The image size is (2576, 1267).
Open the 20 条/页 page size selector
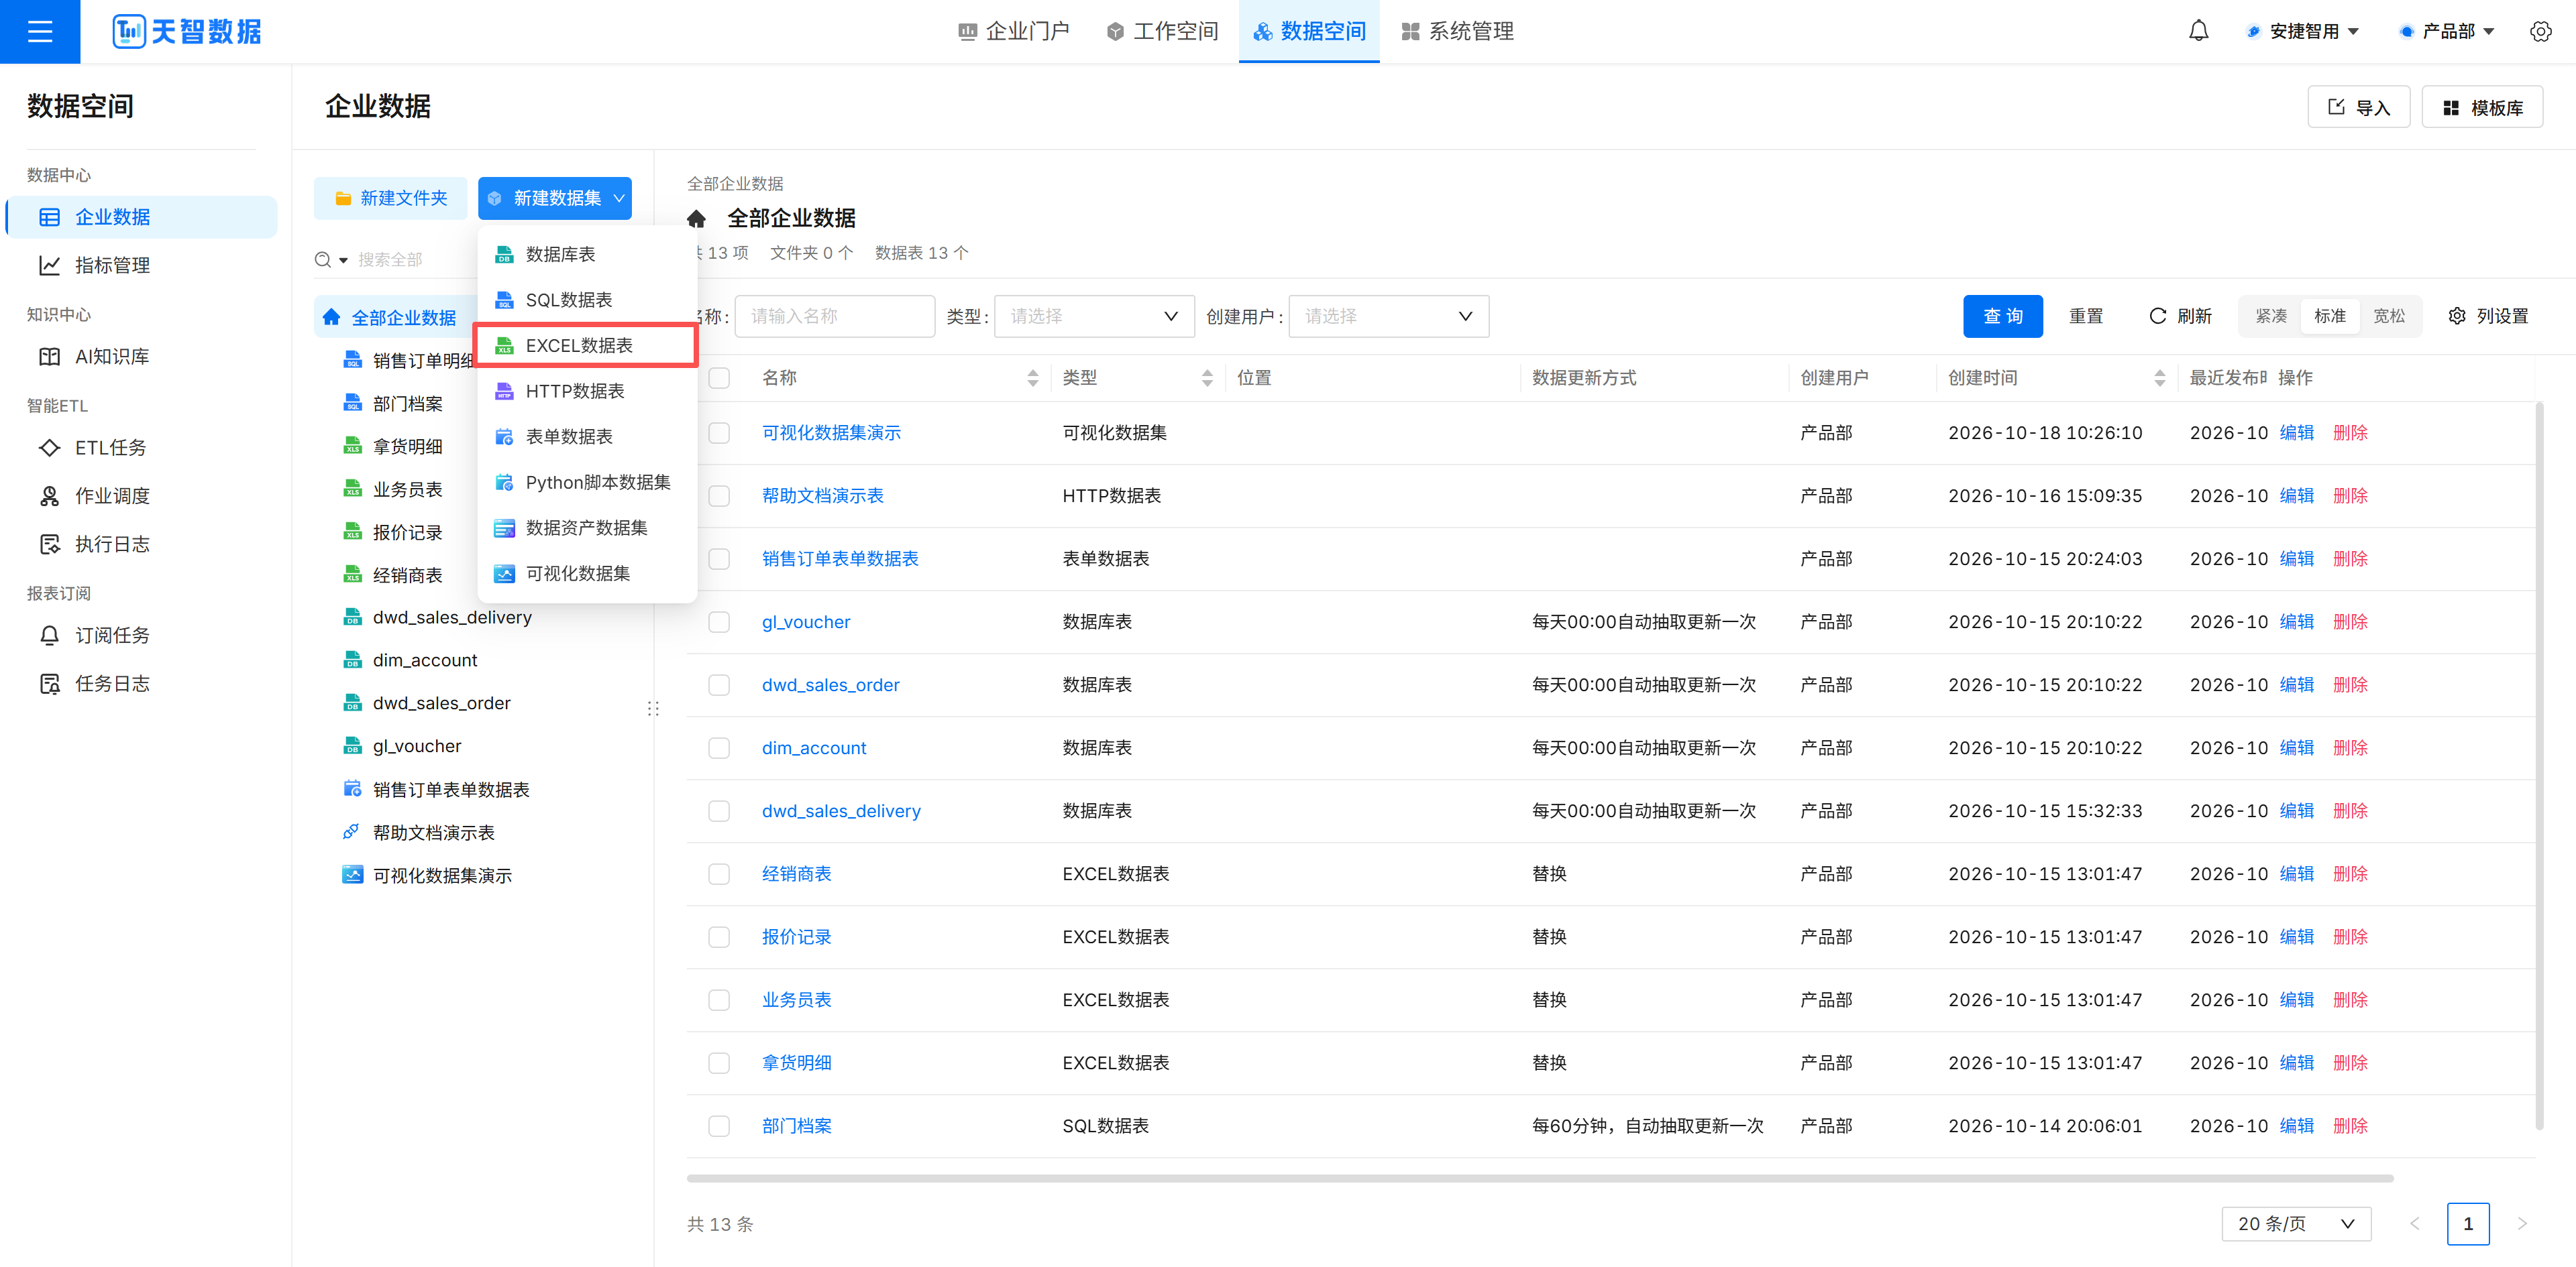(2296, 1223)
